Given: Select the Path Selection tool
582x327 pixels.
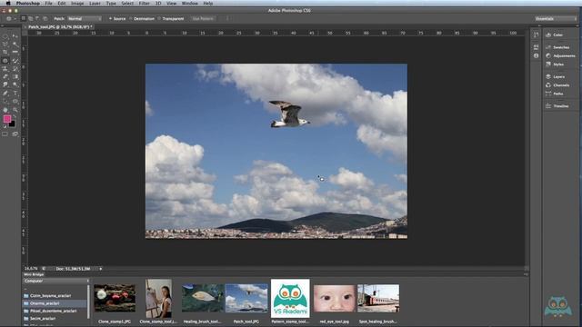Looking at the screenshot, I should coord(5,101).
